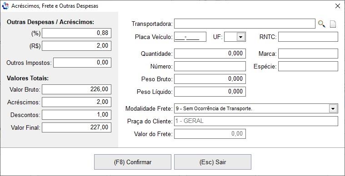
Task: Select the RNTC input field
Action: [308, 37]
